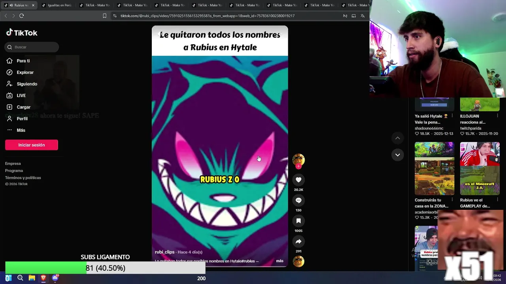Go forward in browser history
This screenshot has width=506, height=284.
pos(13,16)
